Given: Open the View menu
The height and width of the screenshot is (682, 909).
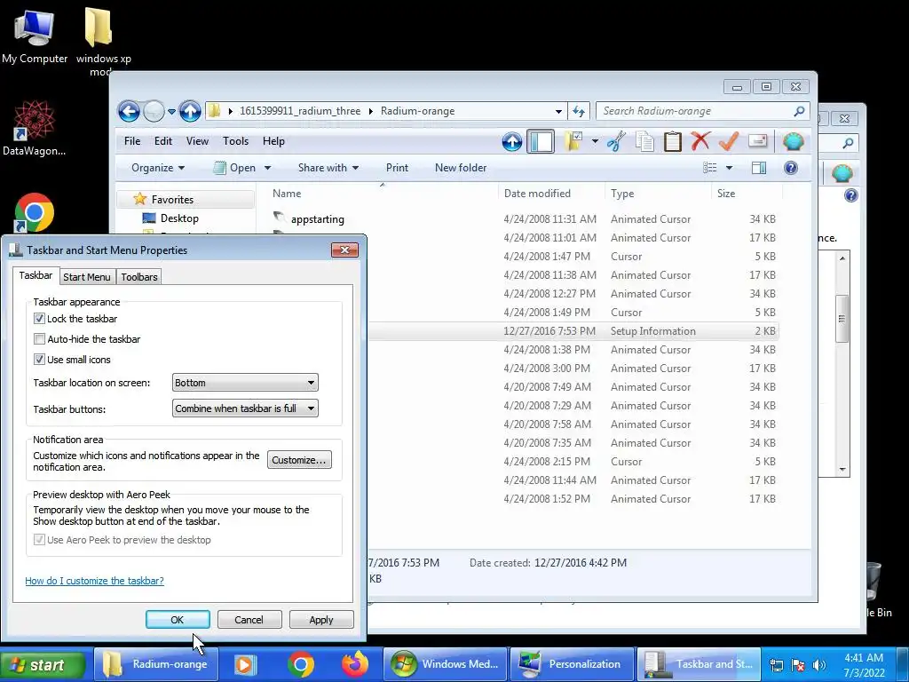Looking at the screenshot, I should tap(197, 141).
